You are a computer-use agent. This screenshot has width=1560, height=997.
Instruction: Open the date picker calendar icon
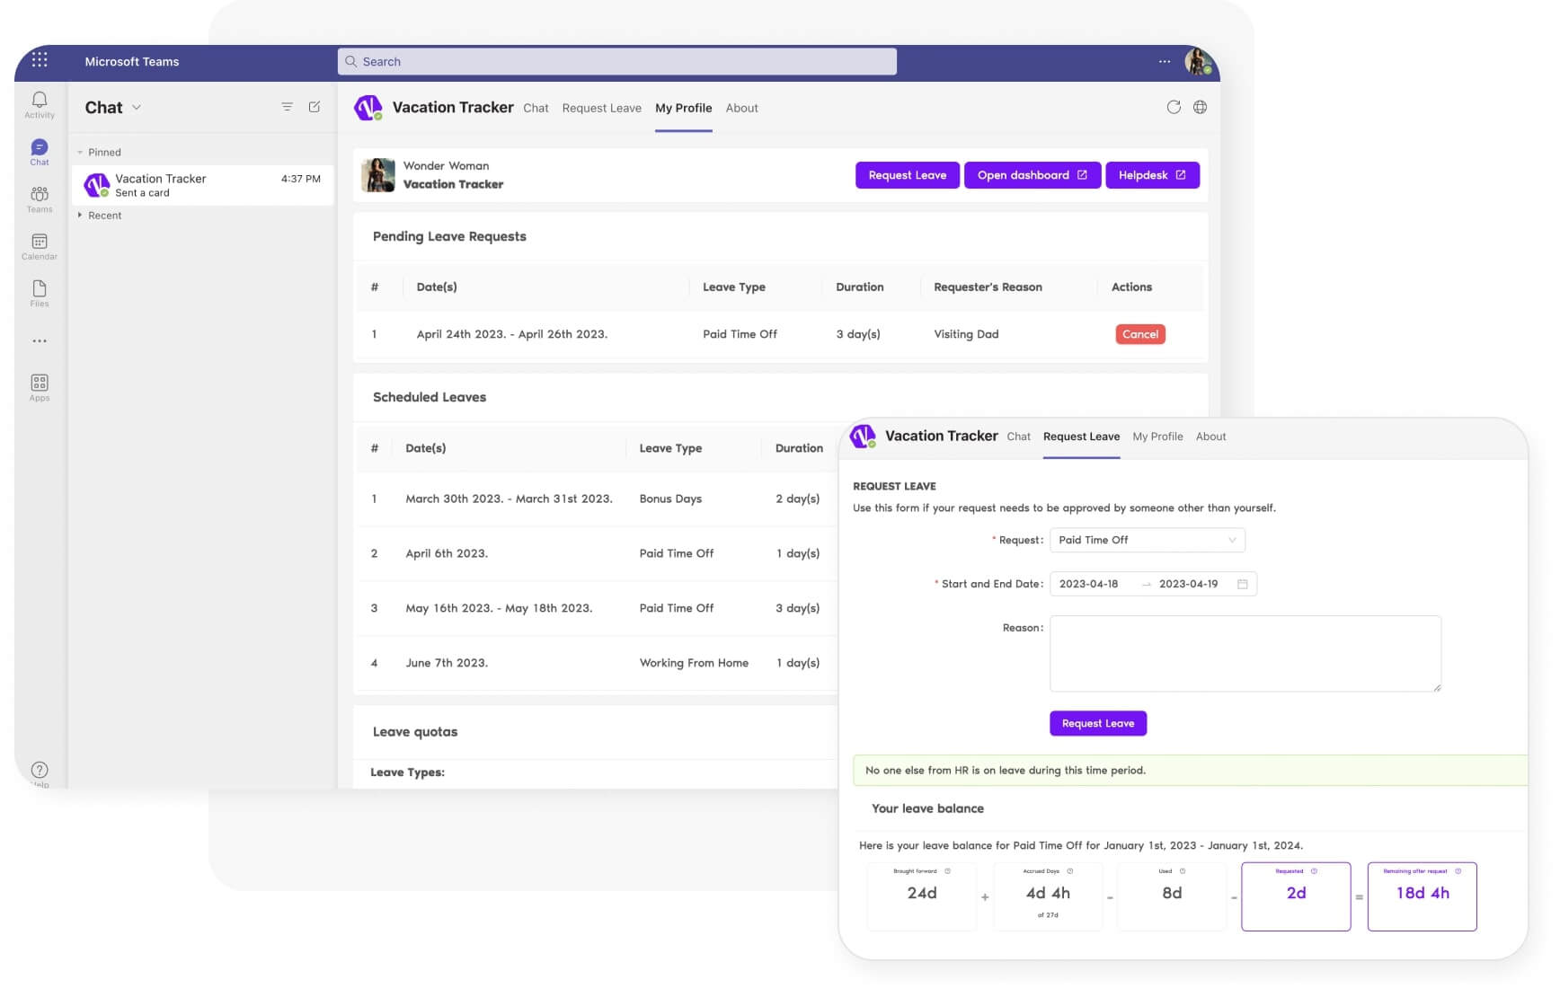1243,584
